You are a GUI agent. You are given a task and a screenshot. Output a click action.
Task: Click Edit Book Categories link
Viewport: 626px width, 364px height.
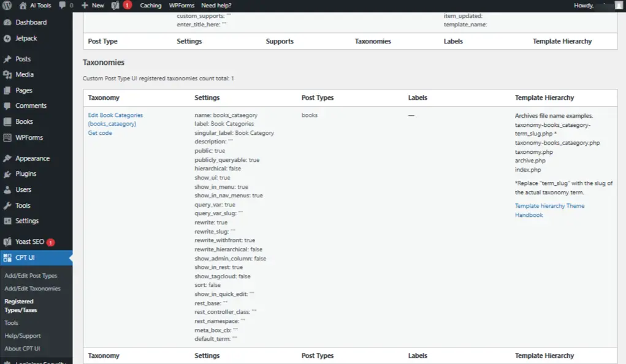tap(115, 115)
